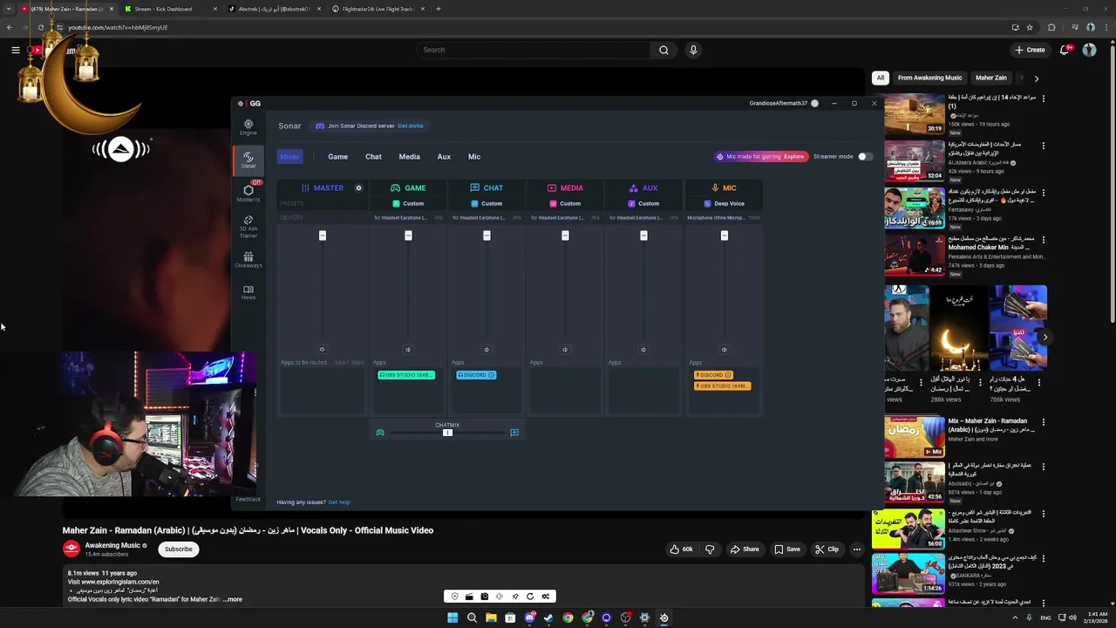
Task: Dislike the Maher Zain video
Action: click(710, 549)
